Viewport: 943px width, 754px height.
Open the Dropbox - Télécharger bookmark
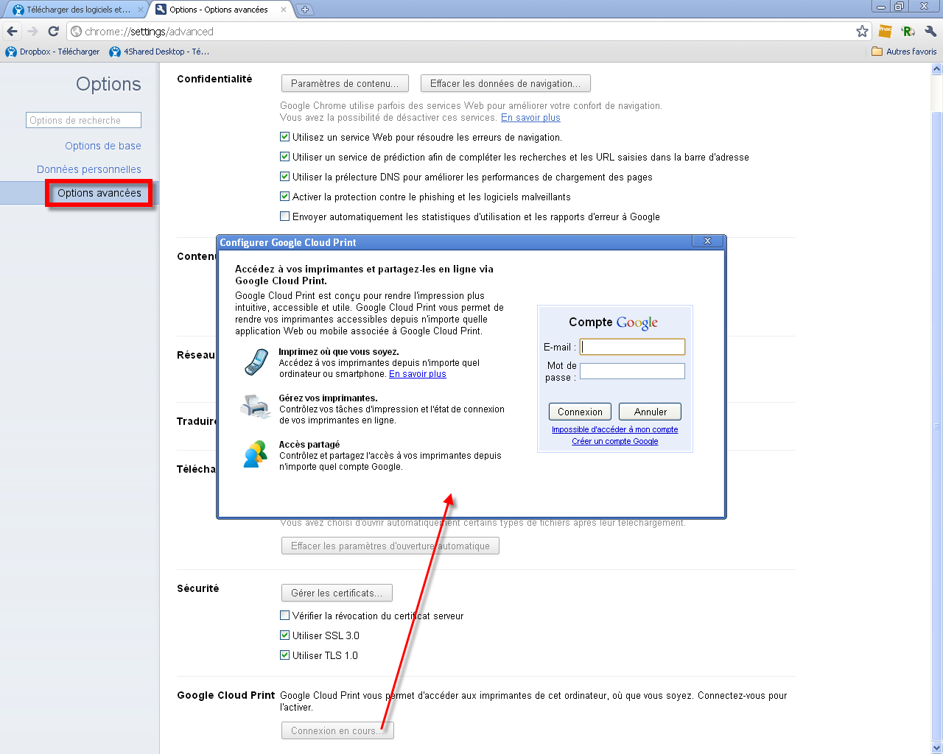pos(52,52)
